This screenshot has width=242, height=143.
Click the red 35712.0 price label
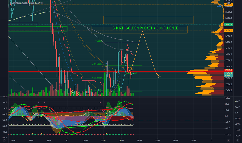click(228, 70)
